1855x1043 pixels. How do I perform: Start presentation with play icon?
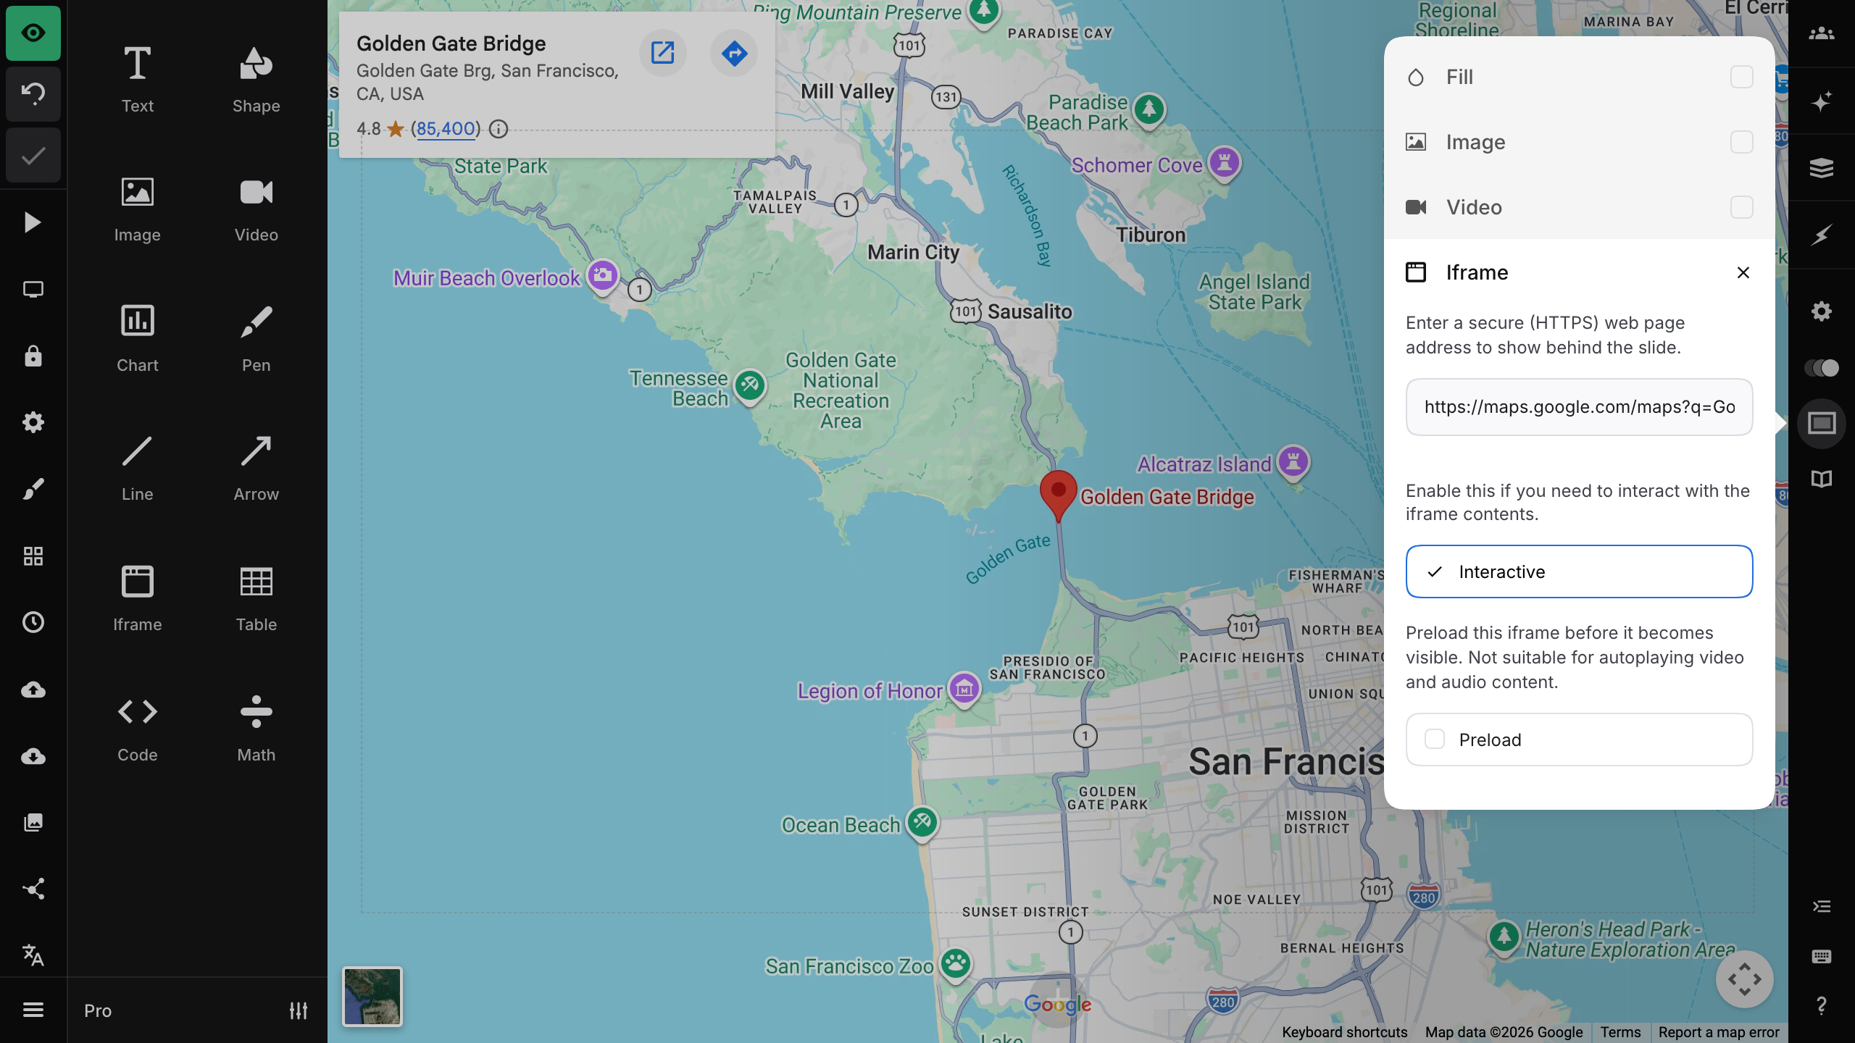(x=33, y=222)
